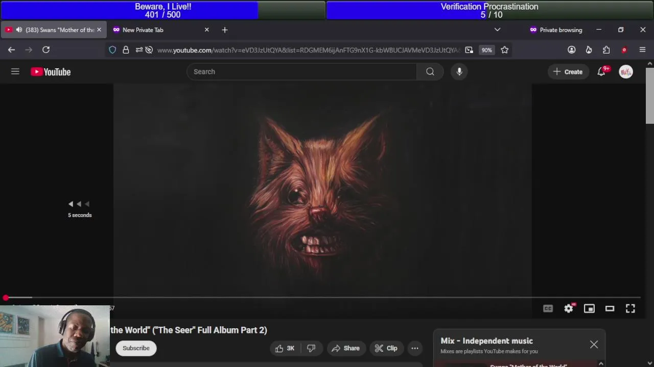Click the browser URL address field
This screenshot has width=654, height=367.
tap(309, 50)
